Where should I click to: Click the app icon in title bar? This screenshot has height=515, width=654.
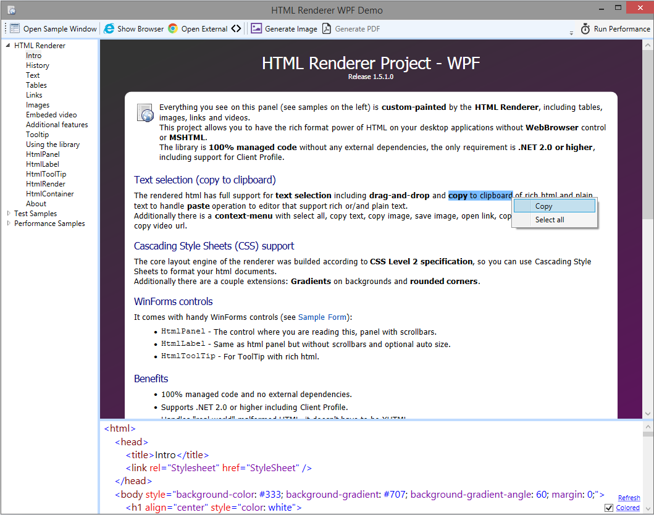click(x=11, y=10)
